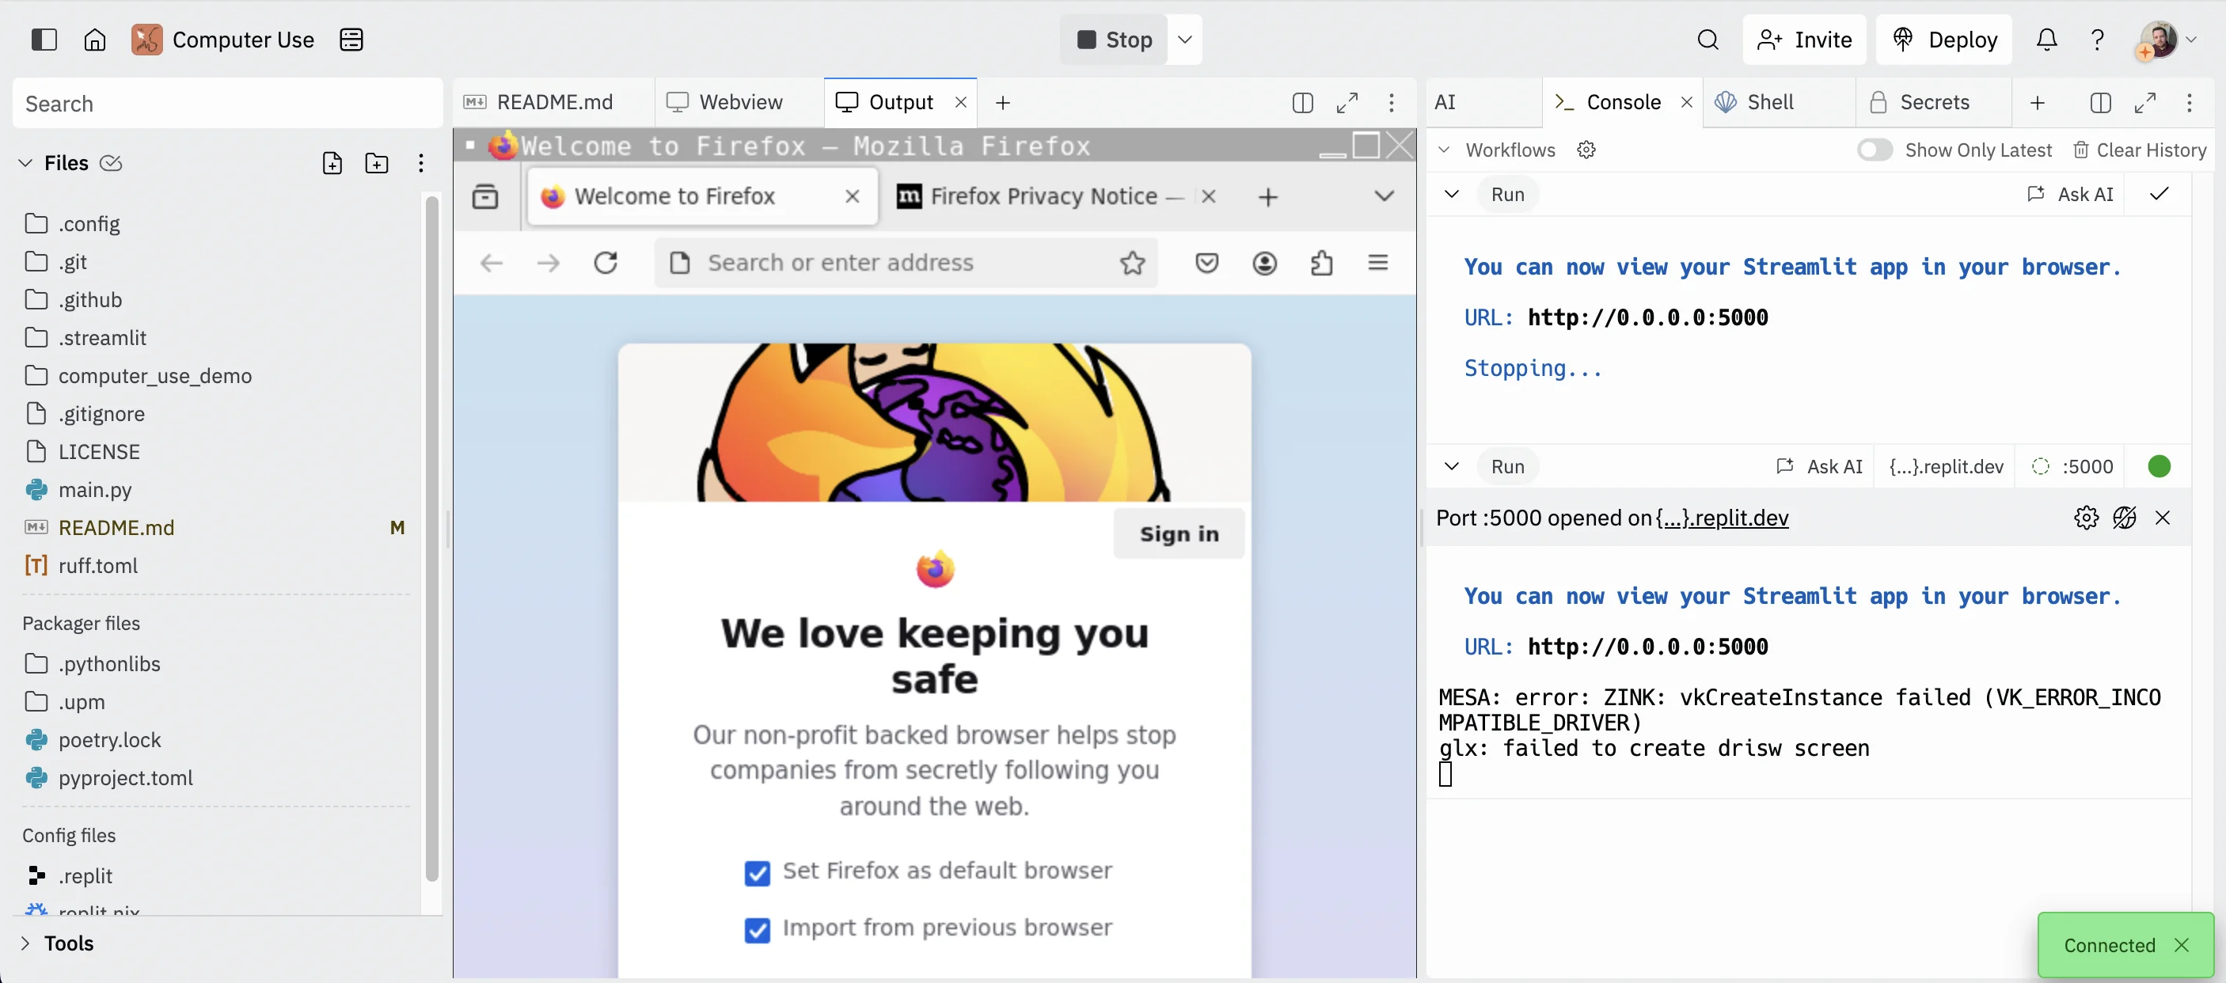Click the Deploy button
Viewport: 2226px width, 983px height.
click(1943, 40)
